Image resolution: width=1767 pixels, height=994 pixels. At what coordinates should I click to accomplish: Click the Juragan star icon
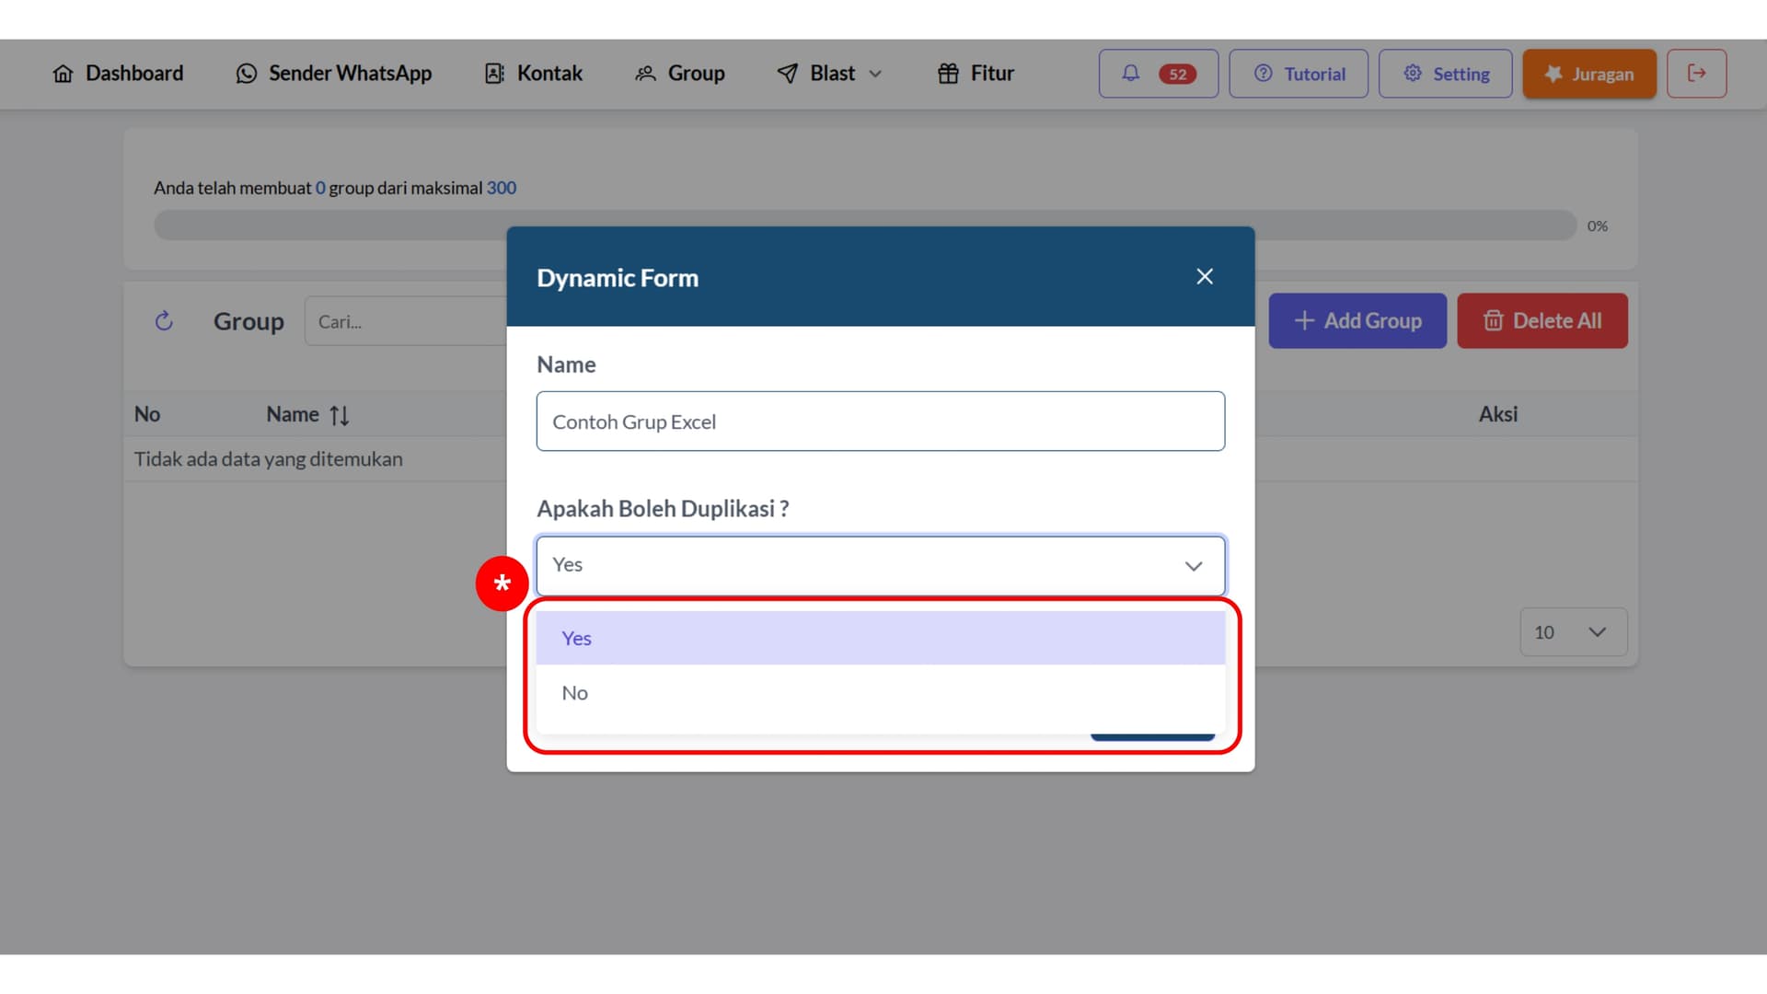[1553, 74]
